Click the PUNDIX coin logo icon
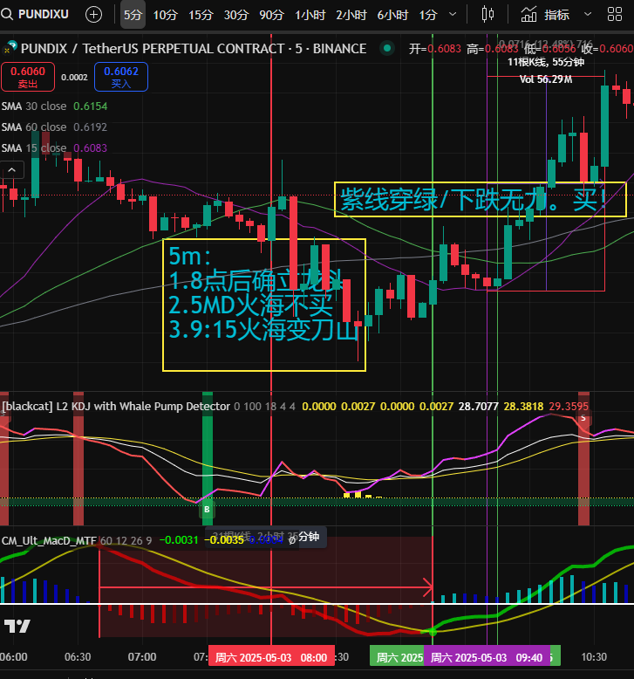The height and width of the screenshot is (679, 634). 10,47
